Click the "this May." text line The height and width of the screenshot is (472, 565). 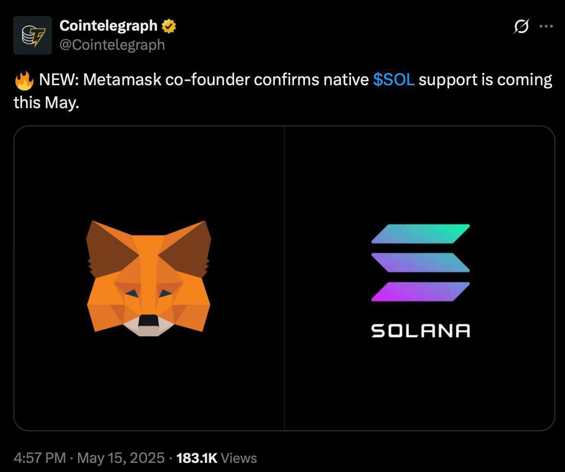tap(46, 103)
